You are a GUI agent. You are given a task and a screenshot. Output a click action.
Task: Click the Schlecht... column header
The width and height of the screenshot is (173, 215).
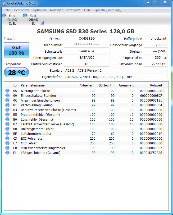107,85
